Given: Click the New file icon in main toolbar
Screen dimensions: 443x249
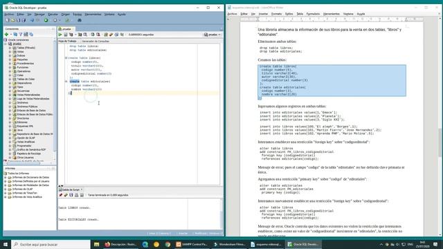Looking at the screenshot, I should click(8, 20).
